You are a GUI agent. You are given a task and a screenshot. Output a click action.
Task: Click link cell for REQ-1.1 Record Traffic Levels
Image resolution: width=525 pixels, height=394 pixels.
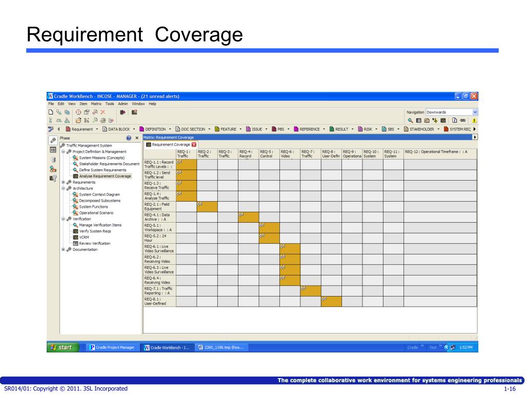click(x=187, y=164)
